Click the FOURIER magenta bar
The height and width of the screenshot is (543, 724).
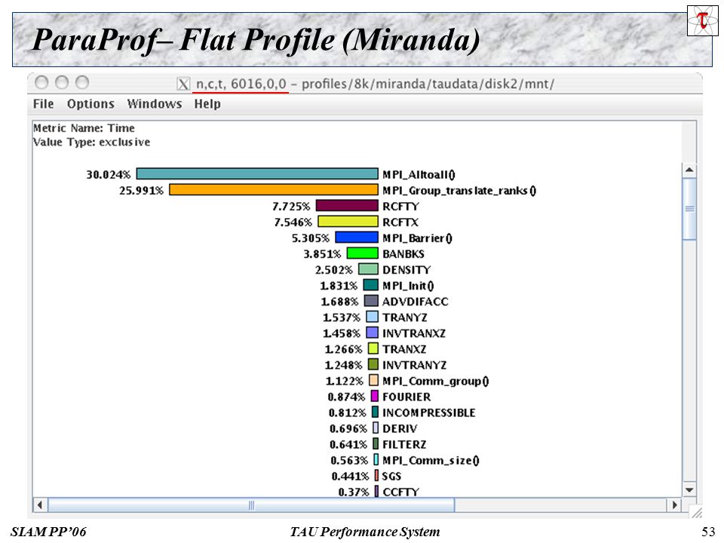click(x=375, y=396)
